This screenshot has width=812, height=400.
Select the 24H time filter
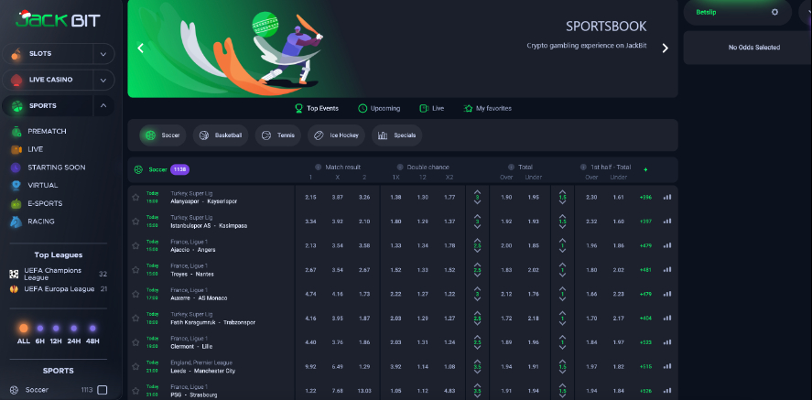(x=73, y=334)
